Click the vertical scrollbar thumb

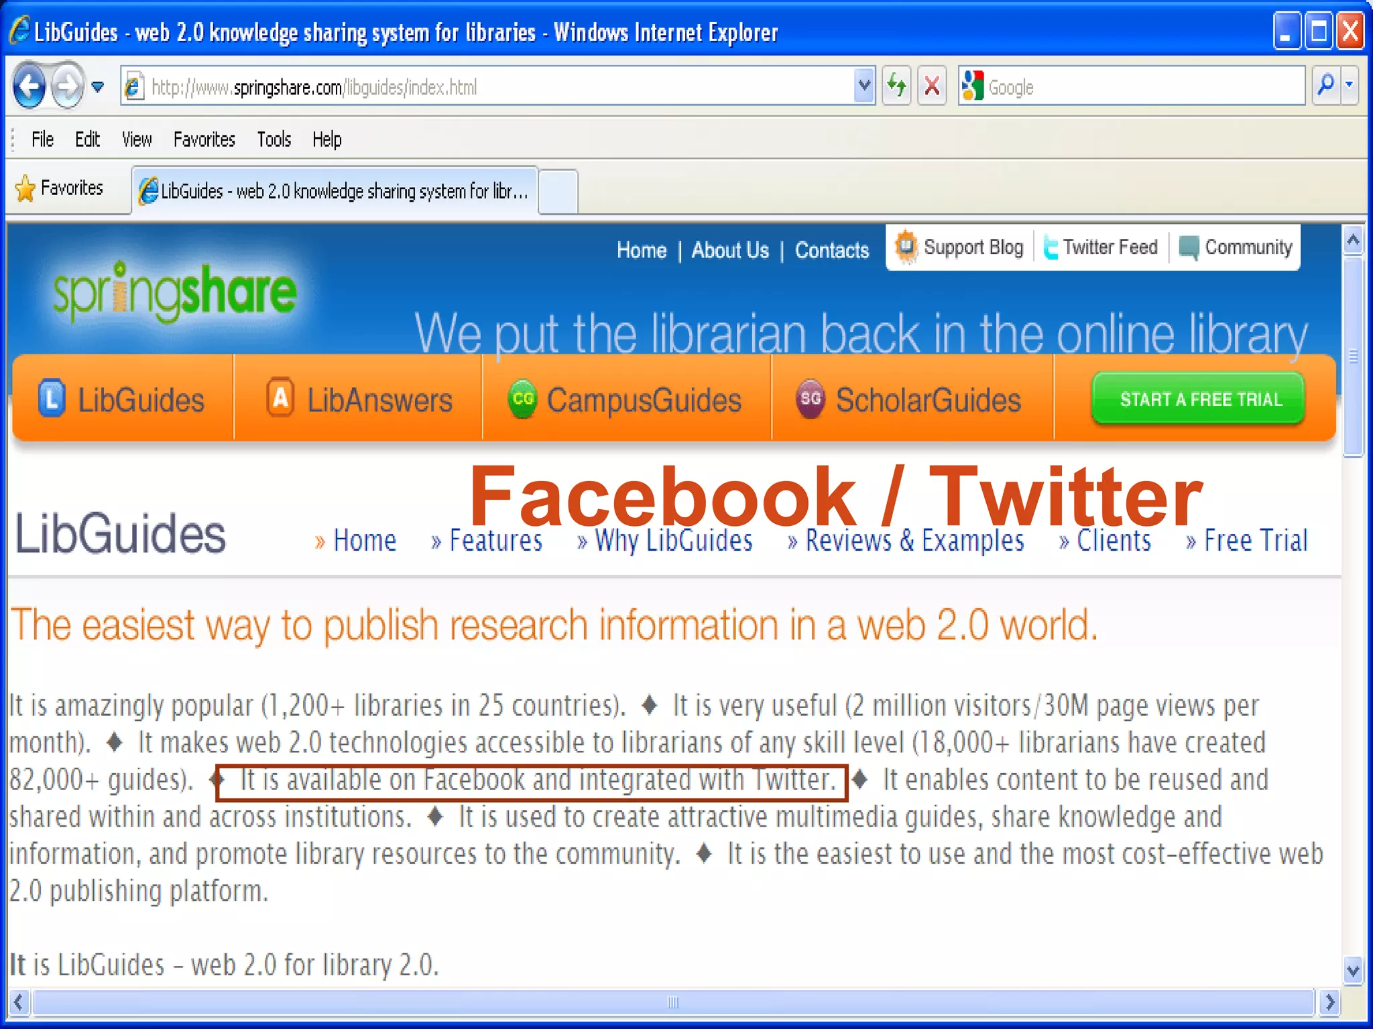point(1354,356)
